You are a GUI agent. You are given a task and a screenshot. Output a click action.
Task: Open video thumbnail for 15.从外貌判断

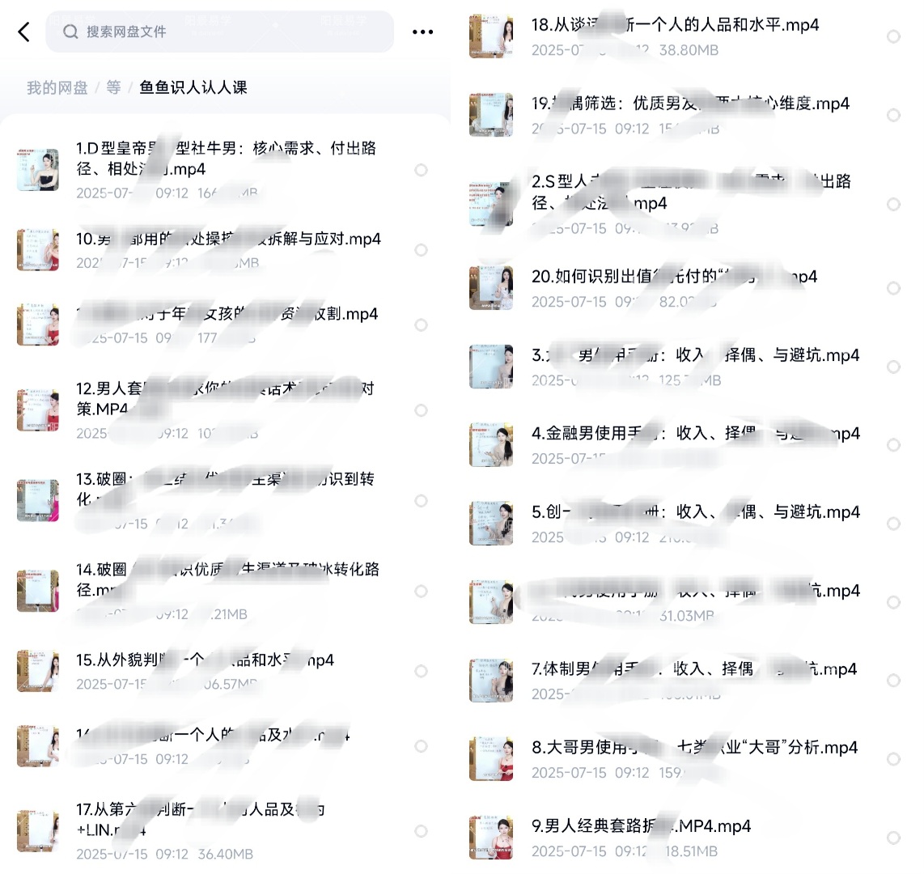point(38,671)
